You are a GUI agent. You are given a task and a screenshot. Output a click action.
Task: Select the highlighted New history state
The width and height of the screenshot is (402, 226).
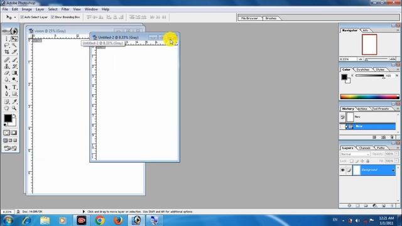[367, 126]
